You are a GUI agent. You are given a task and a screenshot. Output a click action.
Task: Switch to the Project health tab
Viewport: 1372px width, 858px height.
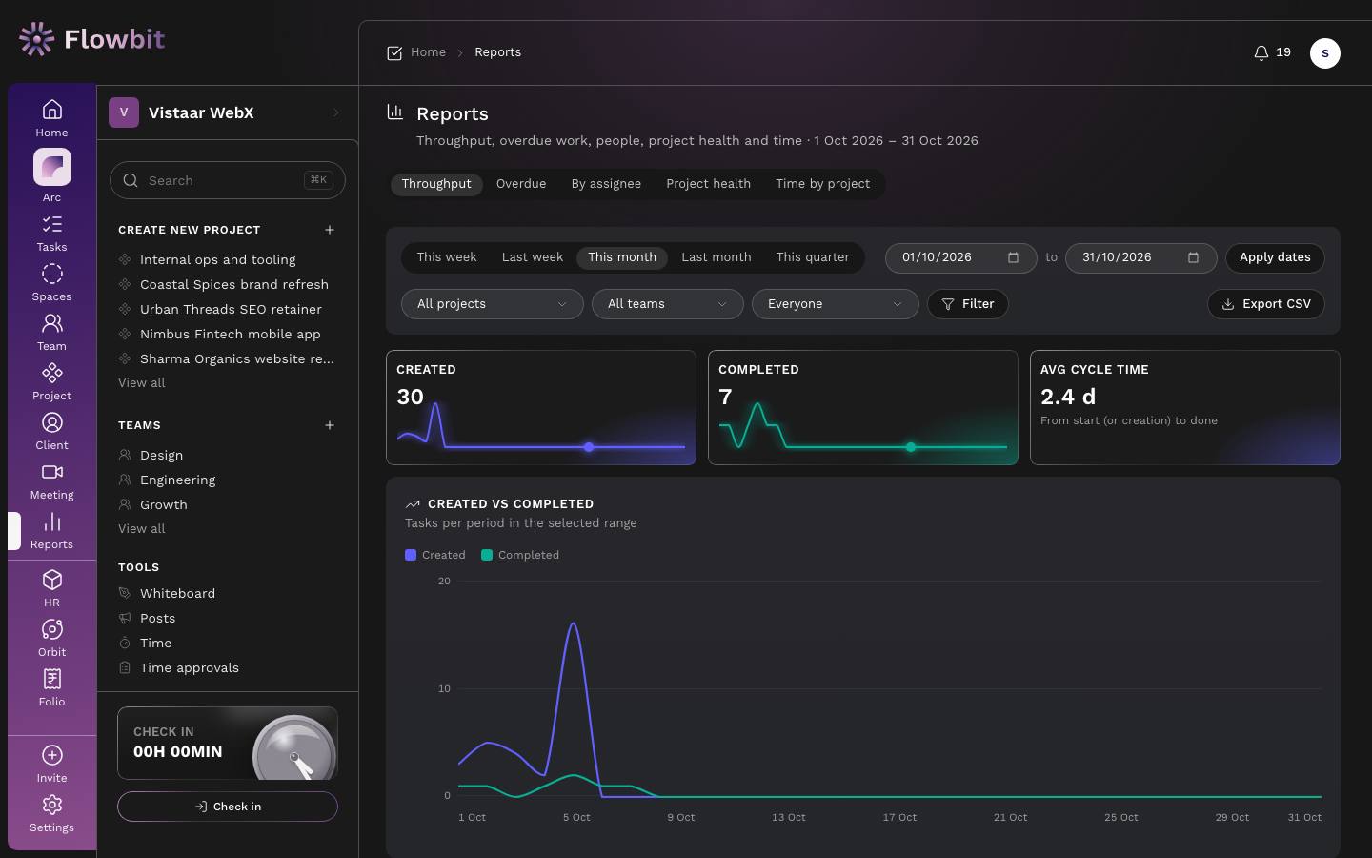click(x=709, y=184)
